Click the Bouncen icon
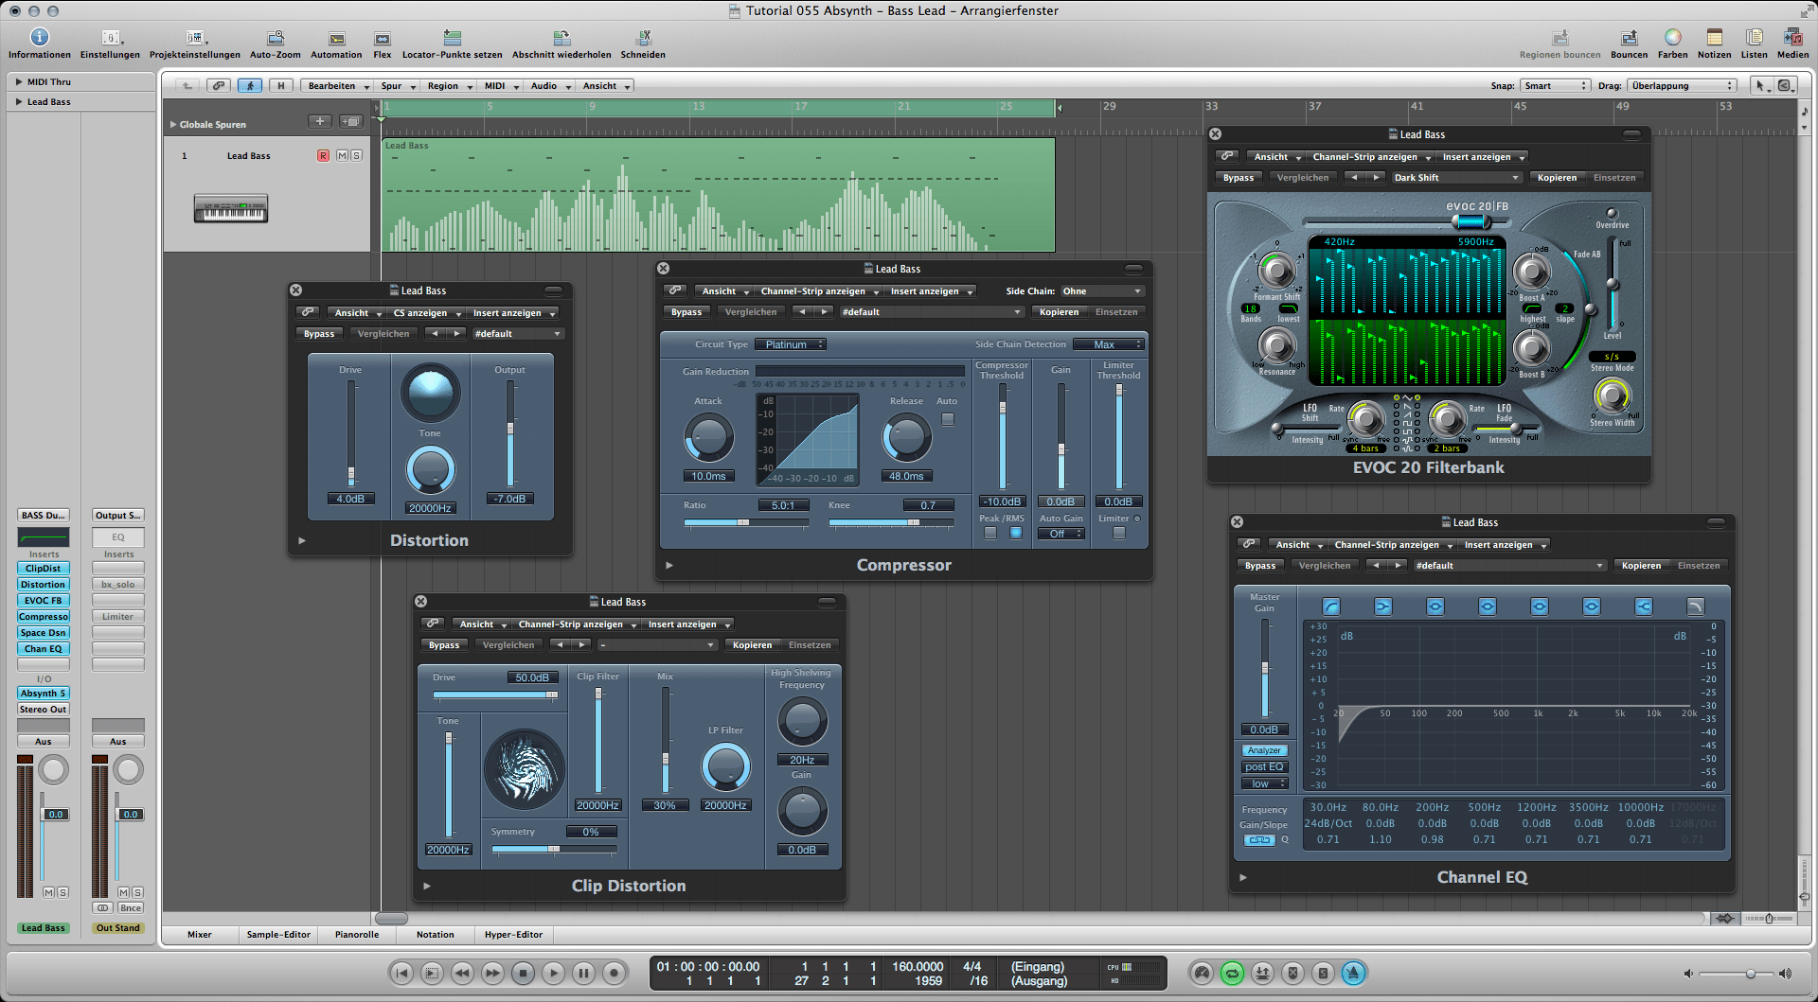Image resolution: width=1818 pixels, height=1002 pixels. tap(1629, 39)
